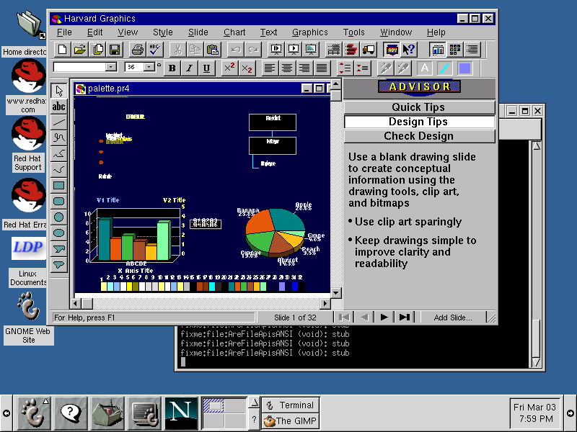
Task: Click horizontal scrollbar right arrow
Action: click(x=325, y=304)
